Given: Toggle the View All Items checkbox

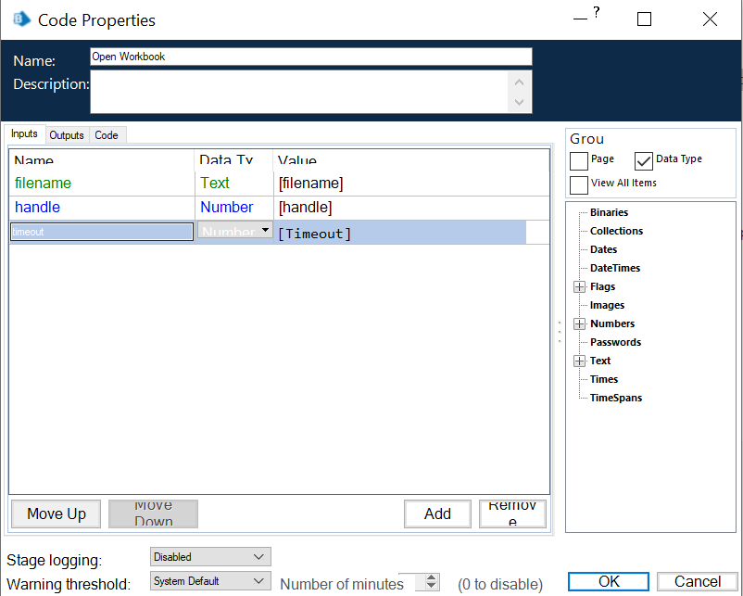Looking at the screenshot, I should (579, 184).
